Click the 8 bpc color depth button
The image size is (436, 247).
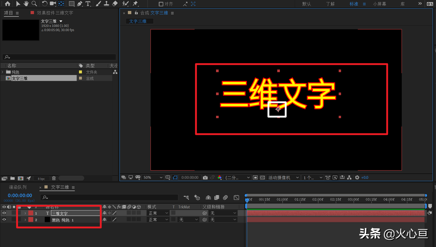[41, 179]
